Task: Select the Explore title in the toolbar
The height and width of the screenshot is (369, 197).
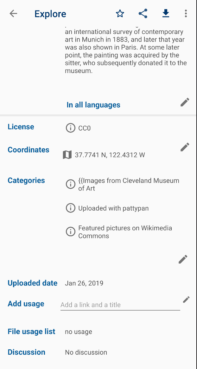Action: tap(50, 14)
